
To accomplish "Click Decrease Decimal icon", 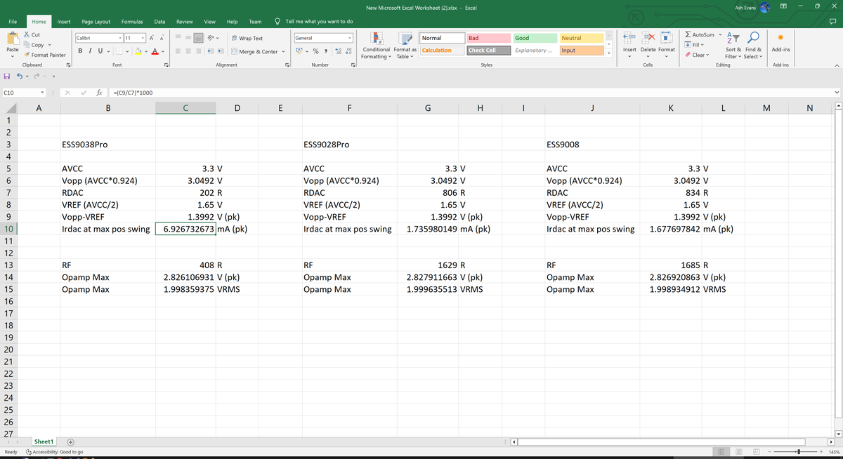I will [349, 51].
